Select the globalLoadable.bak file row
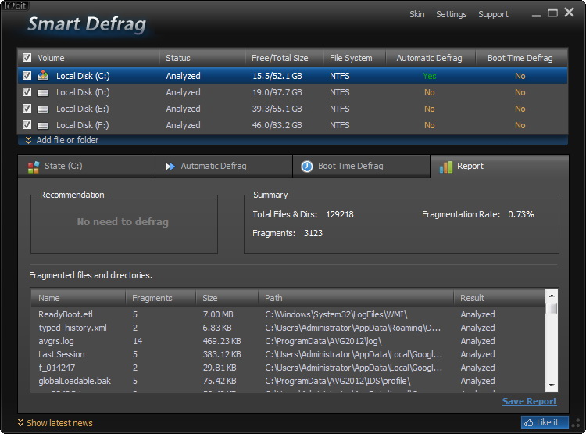Image resolution: width=586 pixels, height=434 pixels. point(288,381)
